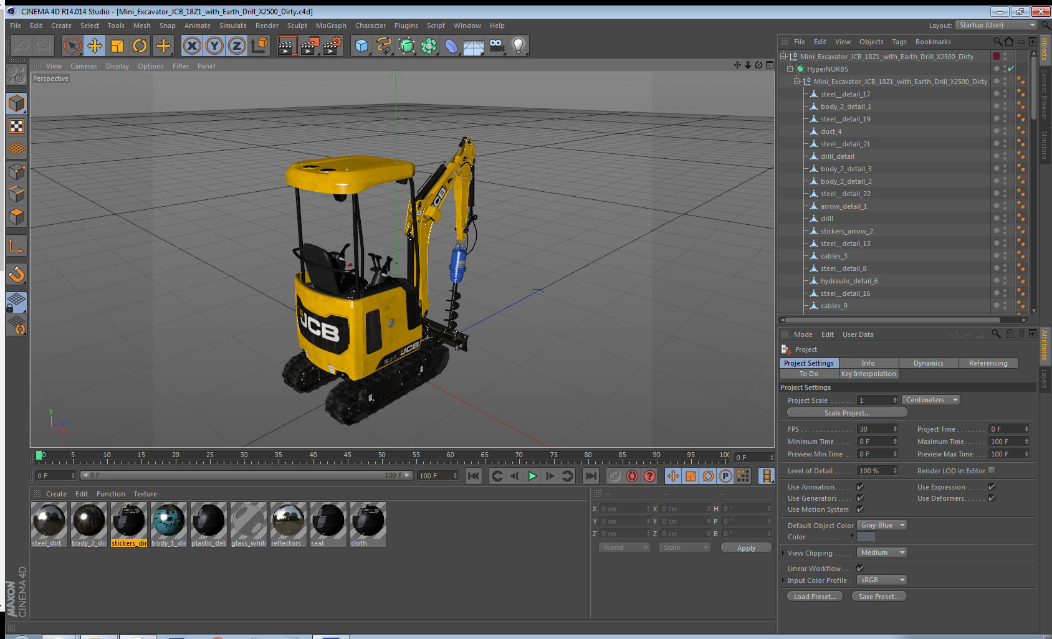Switch to Model mode icon
1052x639 pixels.
point(16,103)
